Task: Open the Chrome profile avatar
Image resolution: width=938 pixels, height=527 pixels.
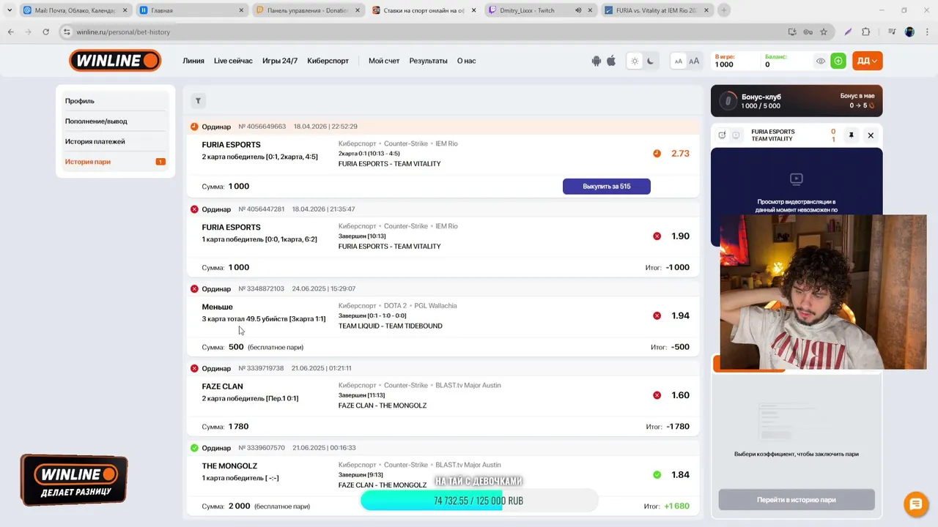Action: [909, 32]
